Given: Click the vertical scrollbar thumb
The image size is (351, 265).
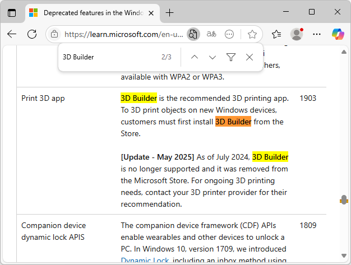Looking at the screenshot, I should tap(344, 199).
